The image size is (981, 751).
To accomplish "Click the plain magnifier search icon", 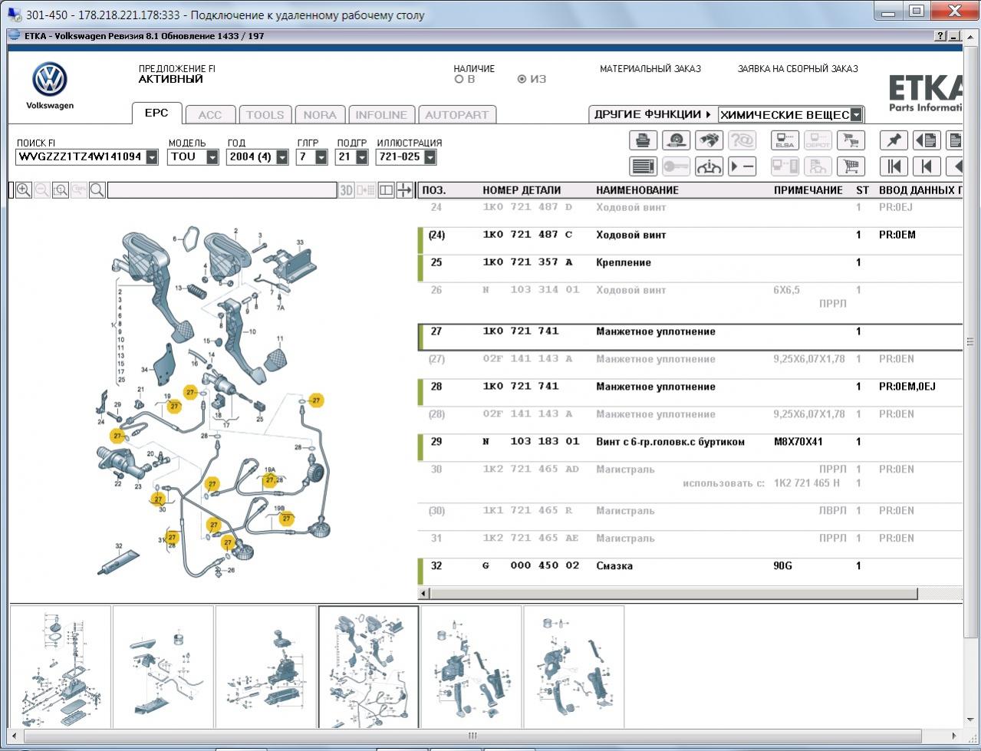I will click(97, 190).
